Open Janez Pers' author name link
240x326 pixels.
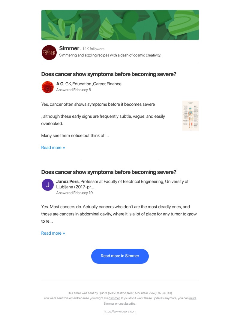point(67,181)
